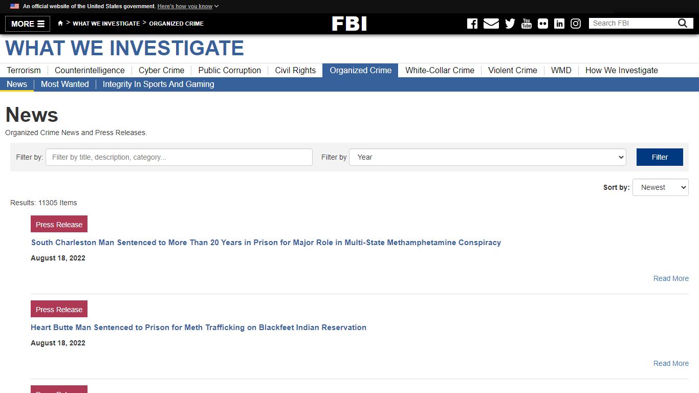Select the Cyber Crime tab
Viewport: 699px width, 393px height.
[161, 70]
